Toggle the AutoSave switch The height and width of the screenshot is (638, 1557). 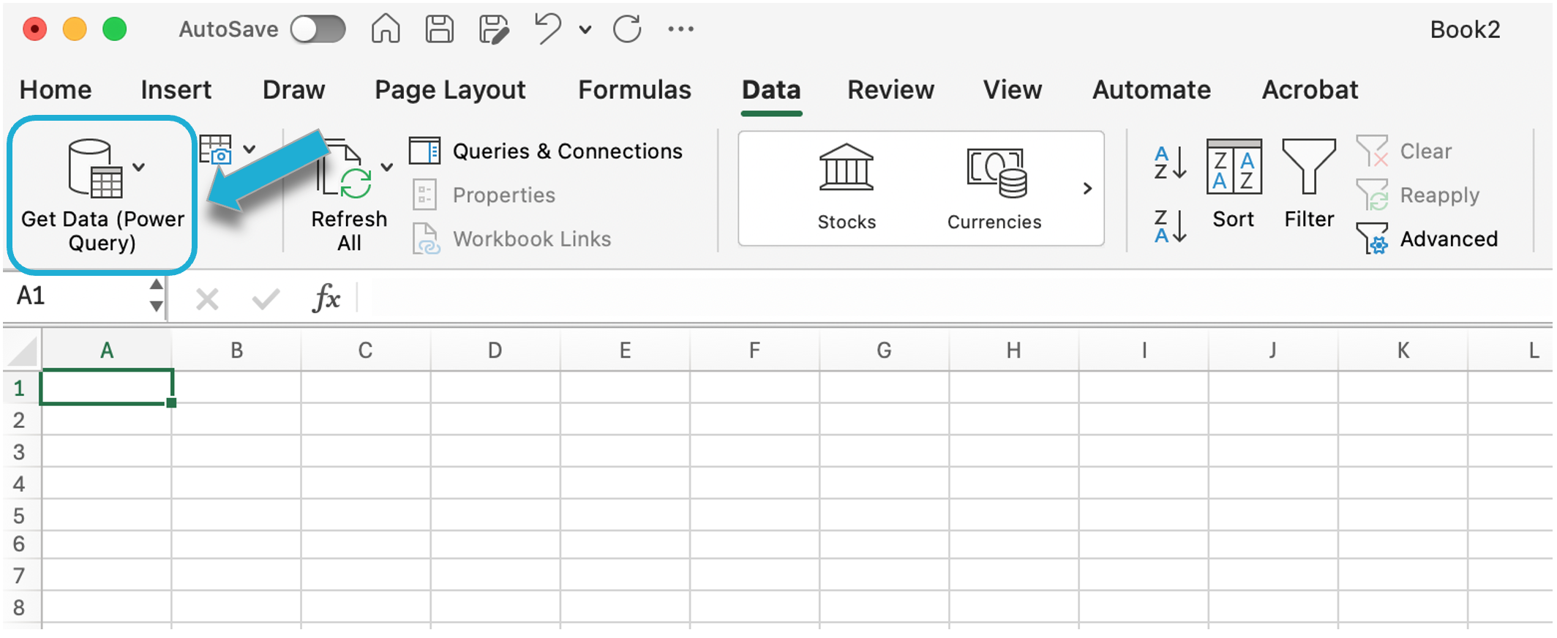[318, 29]
